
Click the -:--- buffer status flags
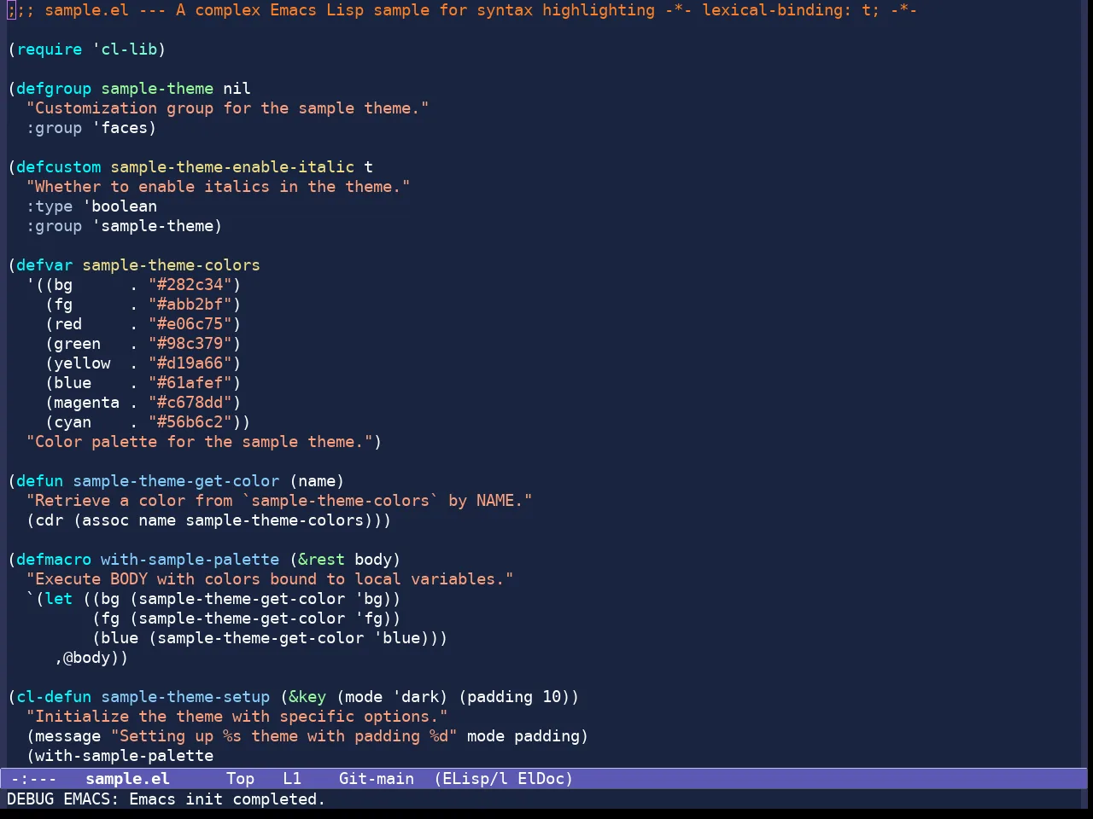coord(33,779)
